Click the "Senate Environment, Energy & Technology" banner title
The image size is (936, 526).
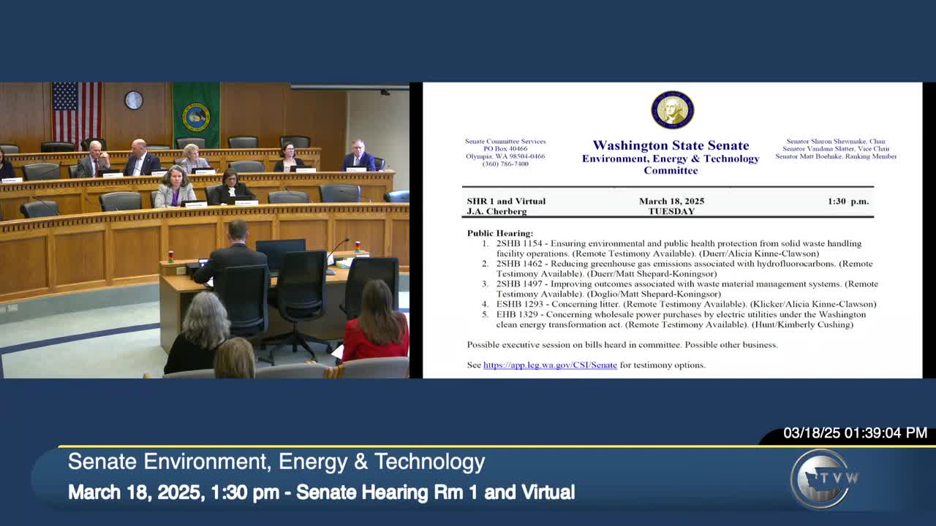[x=276, y=462]
